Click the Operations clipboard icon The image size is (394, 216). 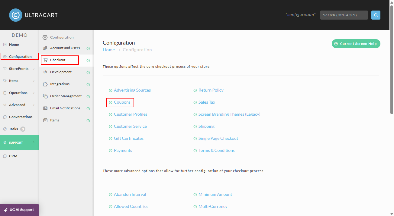coord(5,93)
